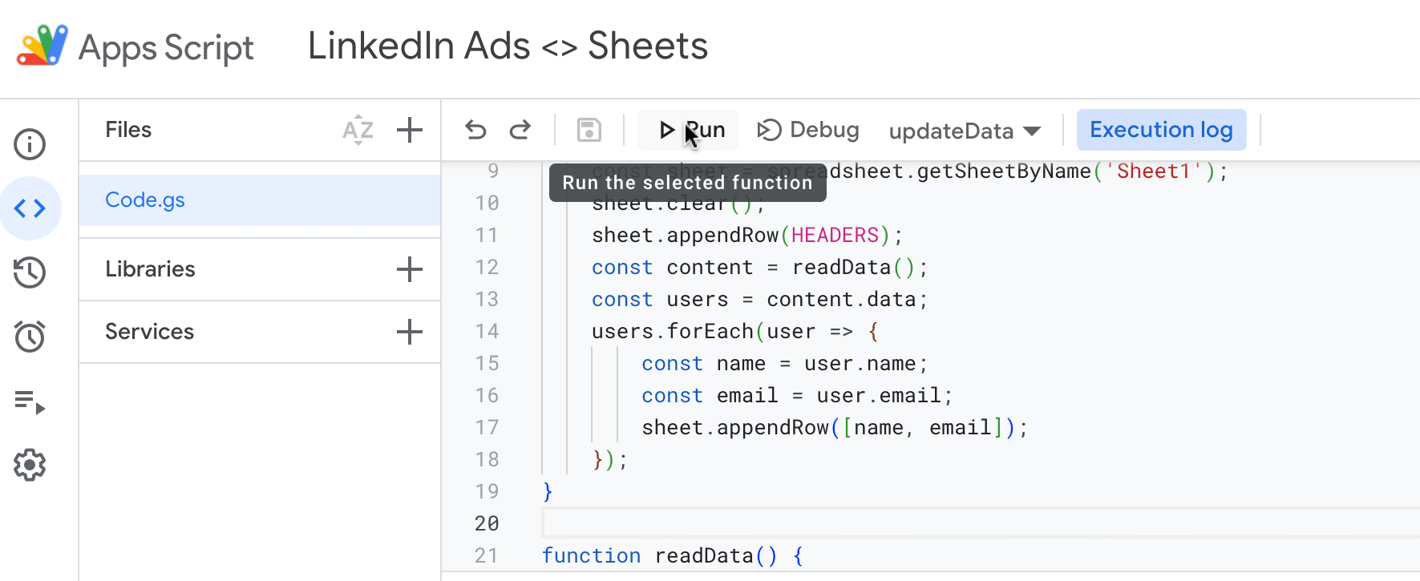Image resolution: width=1420 pixels, height=581 pixels.
Task: Click HEADERS in appendRow call
Action: tap(835, 235)
